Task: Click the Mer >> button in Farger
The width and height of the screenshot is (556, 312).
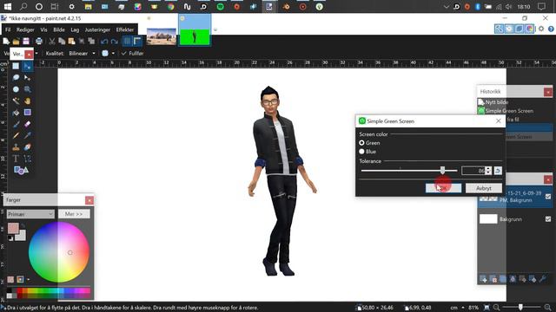Action: tap(74, 214)
